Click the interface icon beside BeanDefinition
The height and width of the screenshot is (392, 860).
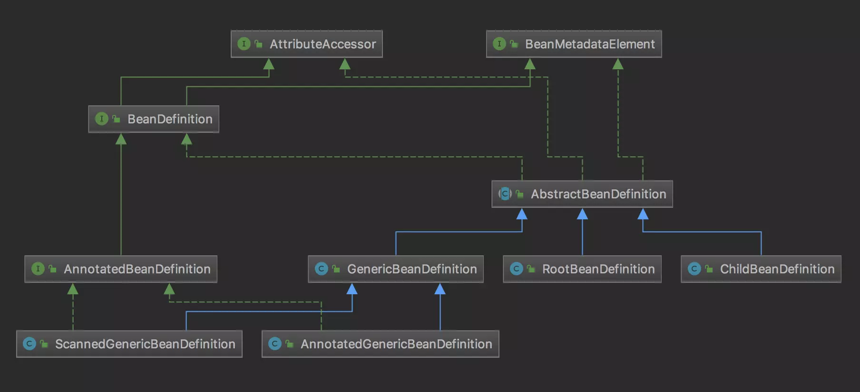point(101,119)
